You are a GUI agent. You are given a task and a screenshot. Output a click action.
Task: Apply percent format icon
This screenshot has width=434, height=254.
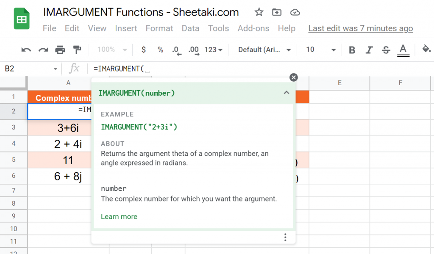click(160, 50)
